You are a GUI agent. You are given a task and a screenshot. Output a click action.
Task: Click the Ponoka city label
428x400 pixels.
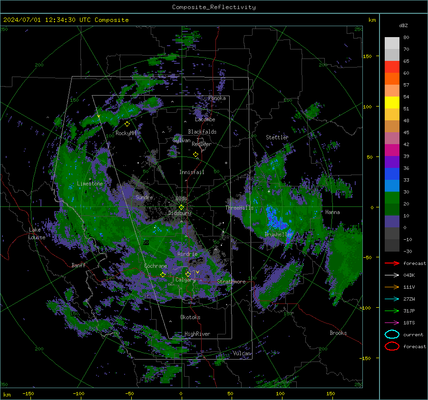(x=217, y=98)
